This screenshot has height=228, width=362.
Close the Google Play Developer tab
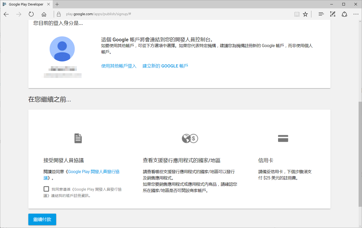point(49,4)
